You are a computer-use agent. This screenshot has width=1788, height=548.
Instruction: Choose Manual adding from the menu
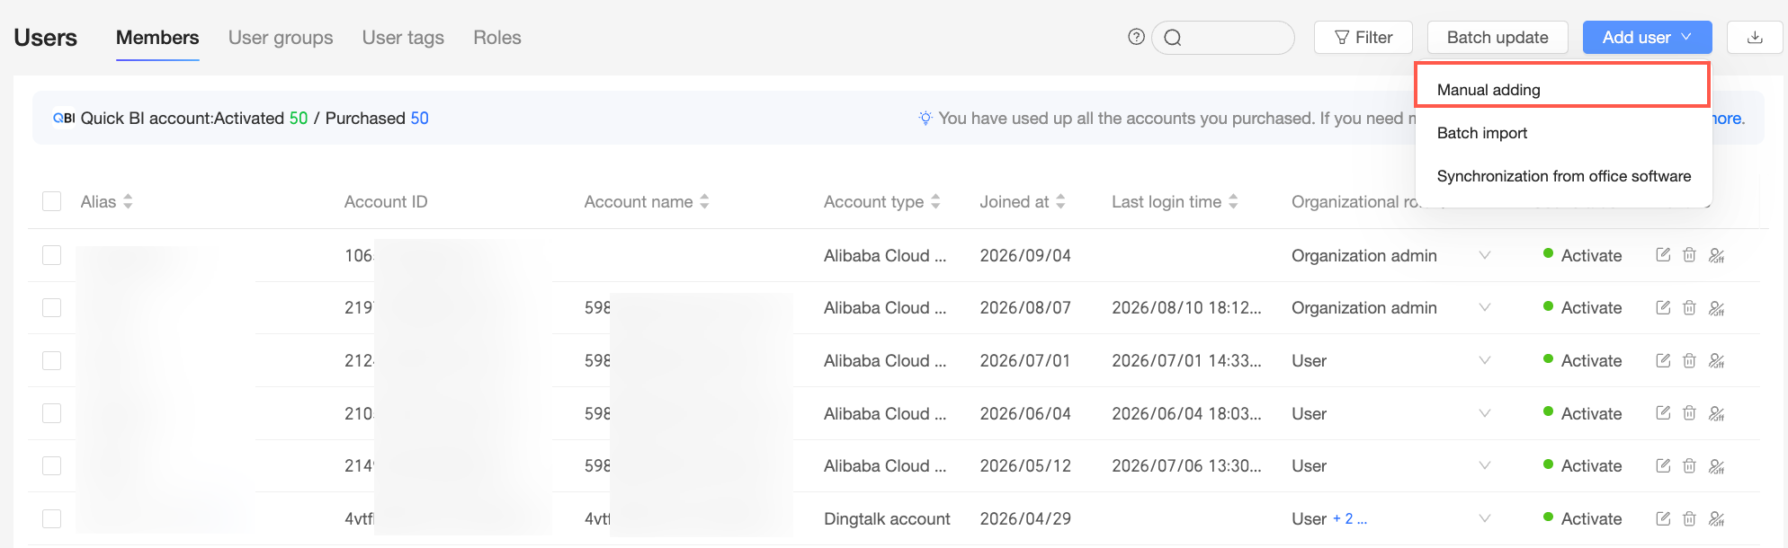(x=1562, y=90)
